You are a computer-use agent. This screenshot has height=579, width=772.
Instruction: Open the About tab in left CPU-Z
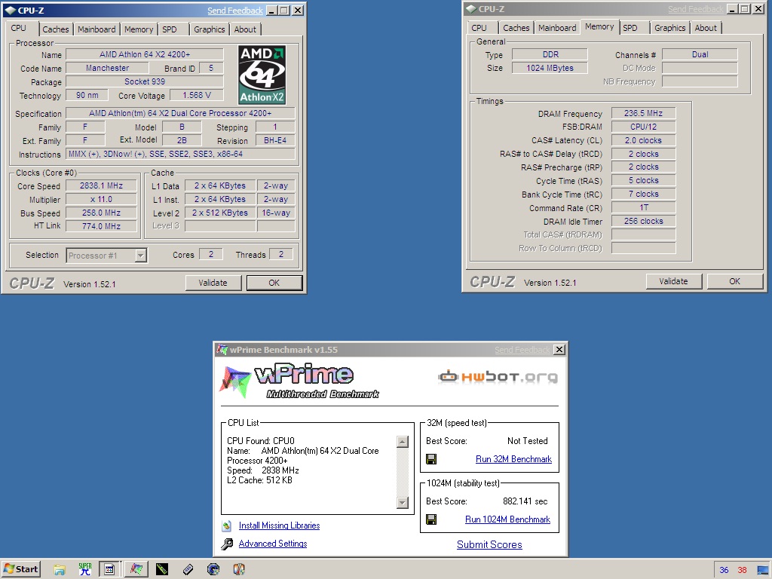tap(245, 29)
